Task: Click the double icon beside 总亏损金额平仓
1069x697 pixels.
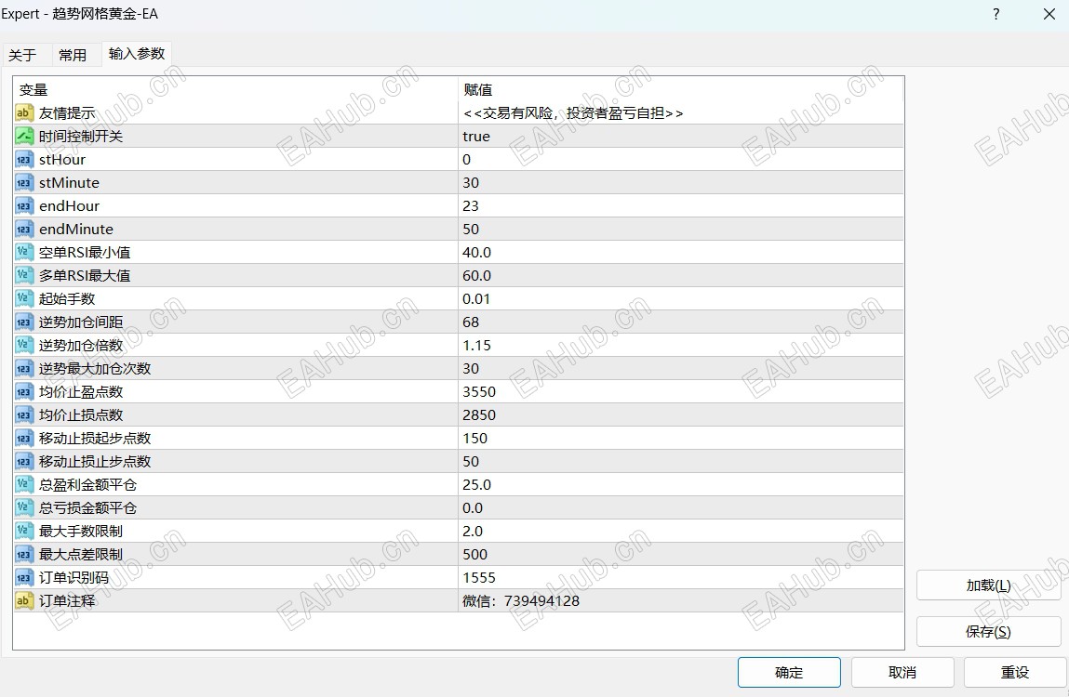Action: click(x=24, y=507)
